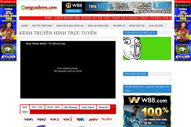Switch to the HOT channel tab
The width and height of the screenshot is (191, 127).
25,107
